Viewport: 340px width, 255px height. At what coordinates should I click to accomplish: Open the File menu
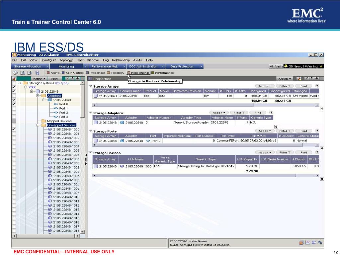click(x=15, y=60)
